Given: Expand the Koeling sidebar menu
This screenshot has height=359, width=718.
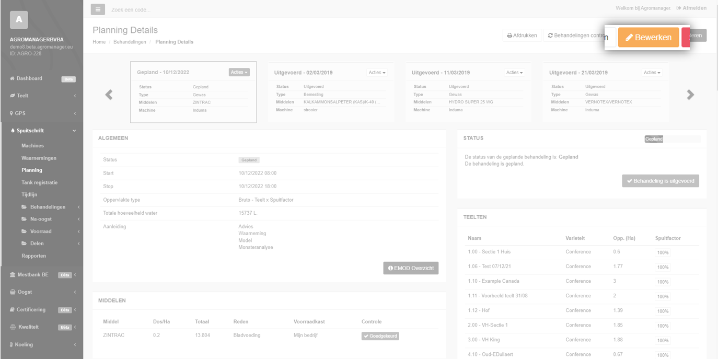Looking at the screenshot, I should pos(42,345).
